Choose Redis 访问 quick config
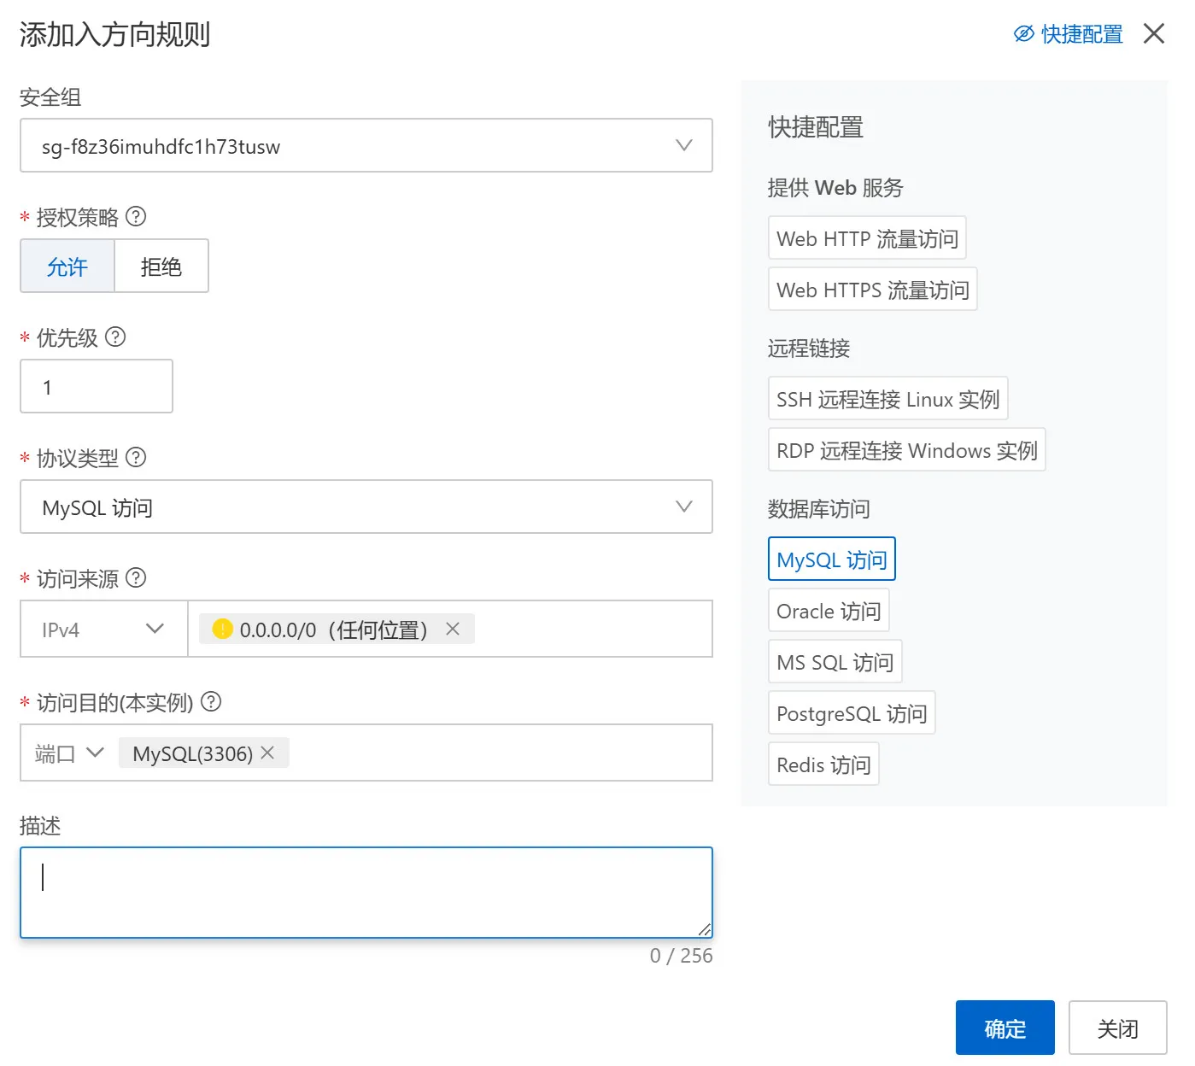1195x1066 pixels. (x=823, y=764)
